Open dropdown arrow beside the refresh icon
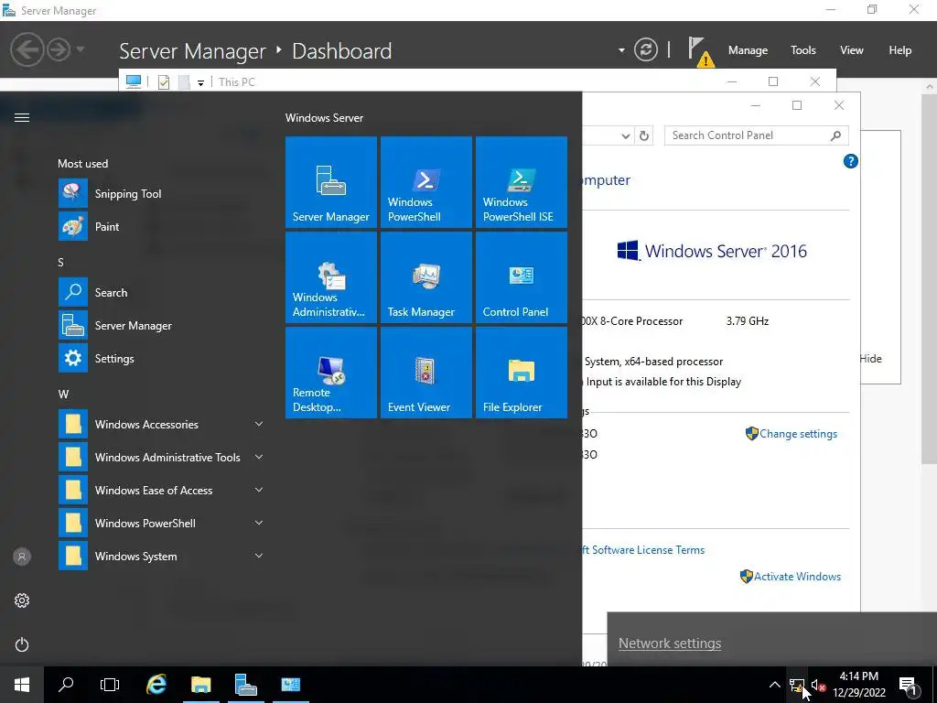 [x=621, y=50]
